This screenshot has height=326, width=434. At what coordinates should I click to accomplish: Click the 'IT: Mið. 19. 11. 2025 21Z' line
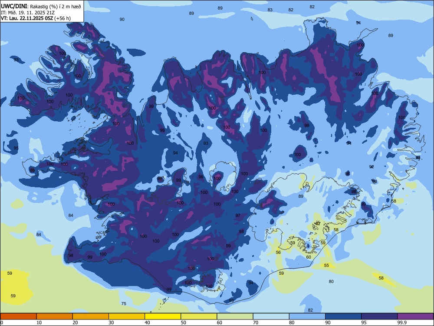click(28, 13)
